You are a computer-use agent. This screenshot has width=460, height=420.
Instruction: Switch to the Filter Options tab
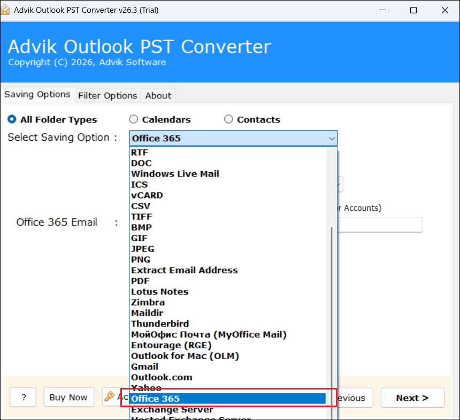point(108,96)
